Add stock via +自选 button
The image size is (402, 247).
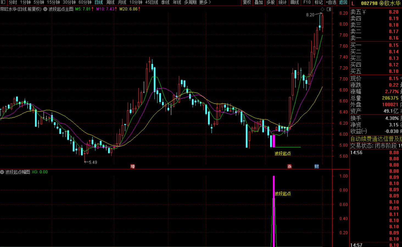(x=331, y=2)
